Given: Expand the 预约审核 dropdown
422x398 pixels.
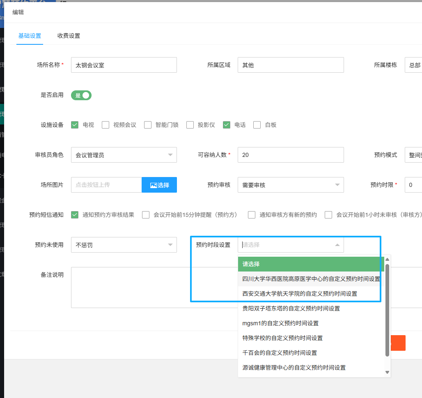Looking at the screenshot, I should pos(290,185).
